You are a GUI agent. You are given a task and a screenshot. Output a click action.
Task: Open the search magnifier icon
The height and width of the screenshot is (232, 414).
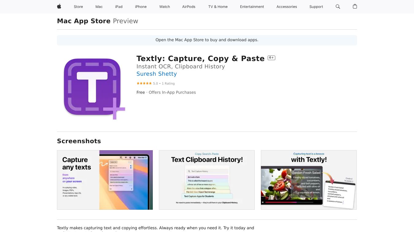[x=338, y=6]
